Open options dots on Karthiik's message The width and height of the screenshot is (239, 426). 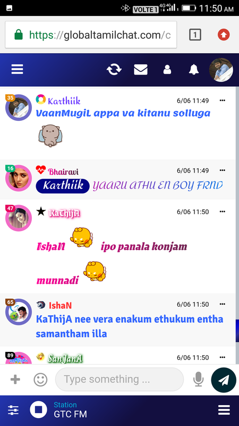(x=223, y=101)
